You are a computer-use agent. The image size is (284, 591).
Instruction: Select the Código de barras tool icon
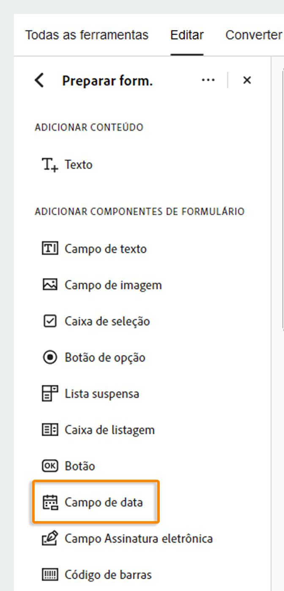(50, 574)
